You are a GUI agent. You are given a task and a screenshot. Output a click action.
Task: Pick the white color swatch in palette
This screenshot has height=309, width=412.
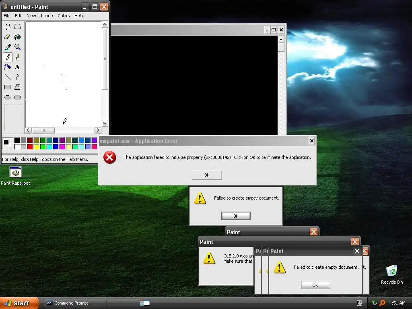[17, 146]
